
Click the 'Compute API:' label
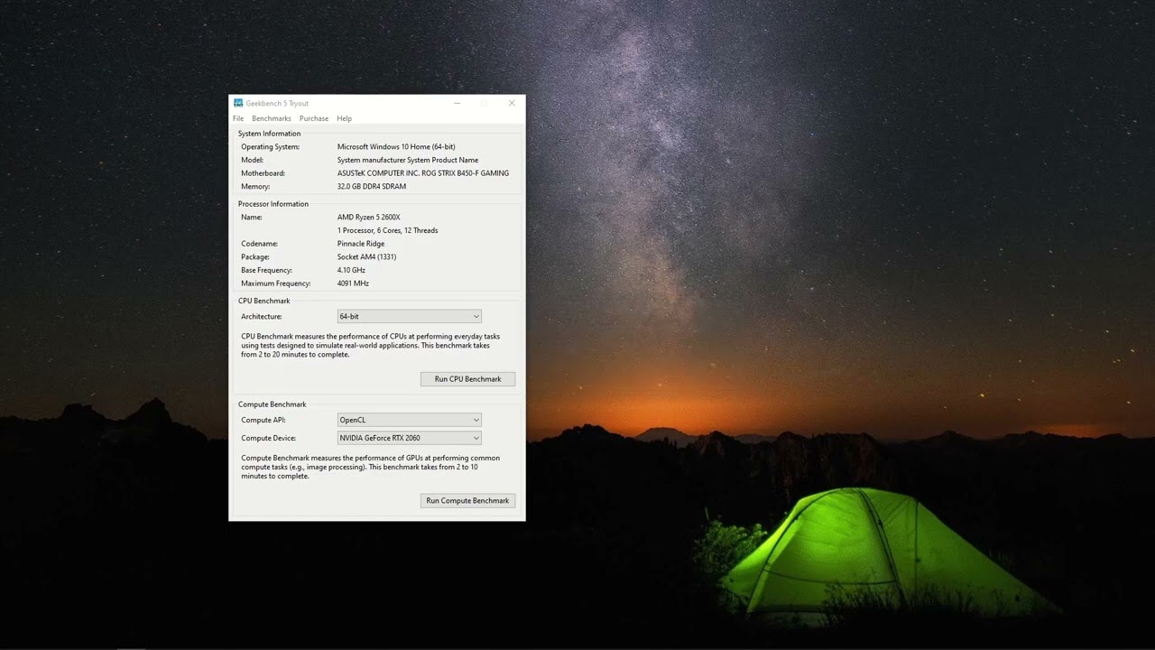coord(263,420)
